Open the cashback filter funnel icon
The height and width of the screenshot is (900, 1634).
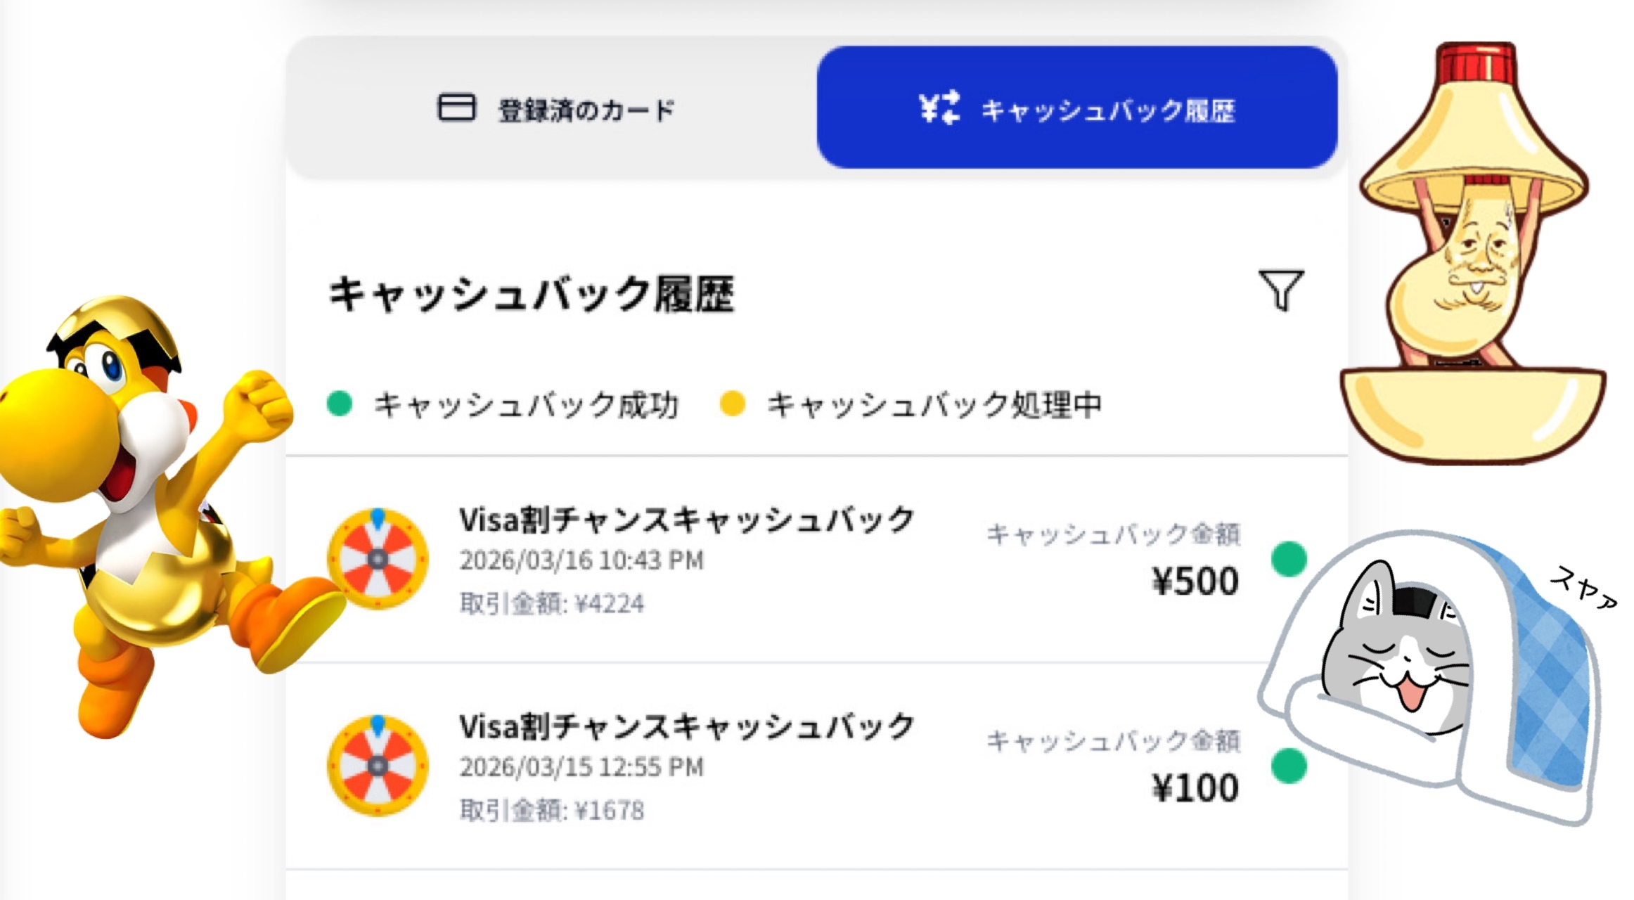pyautogui.click(x=1280, y=290)
